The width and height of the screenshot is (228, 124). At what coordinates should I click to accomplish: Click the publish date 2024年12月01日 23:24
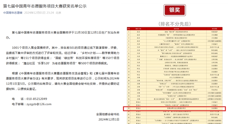39,13
